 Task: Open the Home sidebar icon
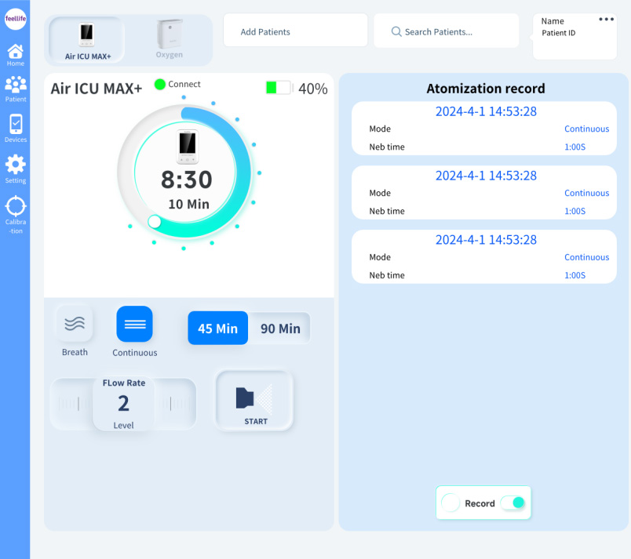click(x=15, y=53)
